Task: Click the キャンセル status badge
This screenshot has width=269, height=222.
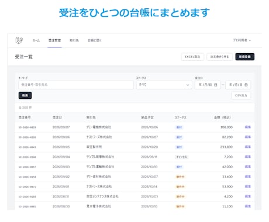Action: point(181,157)
